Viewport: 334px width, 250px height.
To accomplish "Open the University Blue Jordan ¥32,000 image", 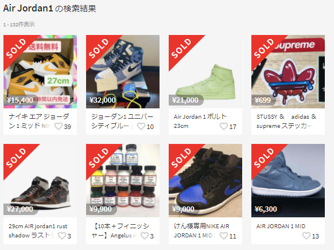I will pos(123,72).
